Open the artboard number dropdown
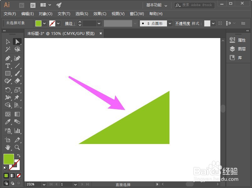The height and width of the screenshot is (188, 252). point(75,184)
